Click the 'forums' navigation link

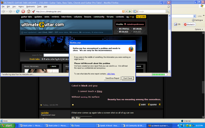tap(110, 17)
